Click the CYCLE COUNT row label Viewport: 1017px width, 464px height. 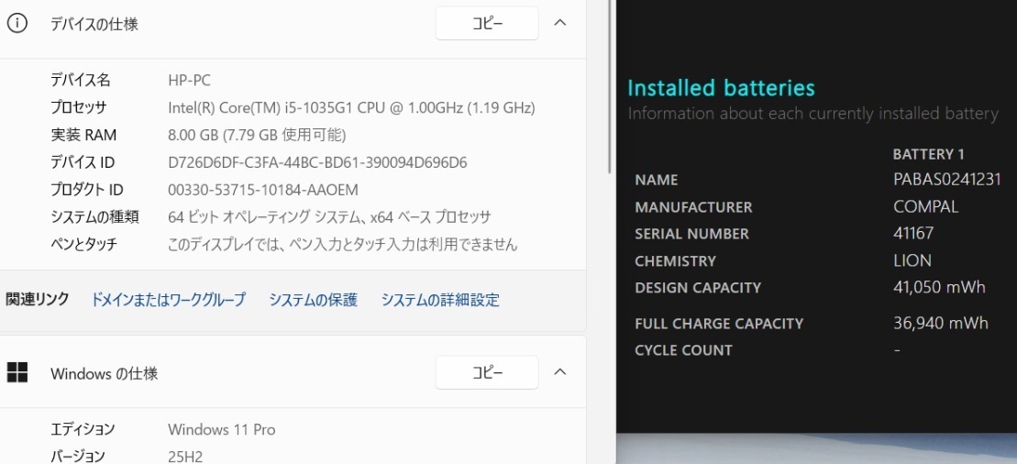(683, 350)
